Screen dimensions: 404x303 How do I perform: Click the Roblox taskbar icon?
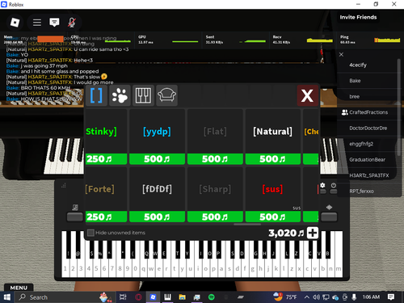tap(153, 297)
